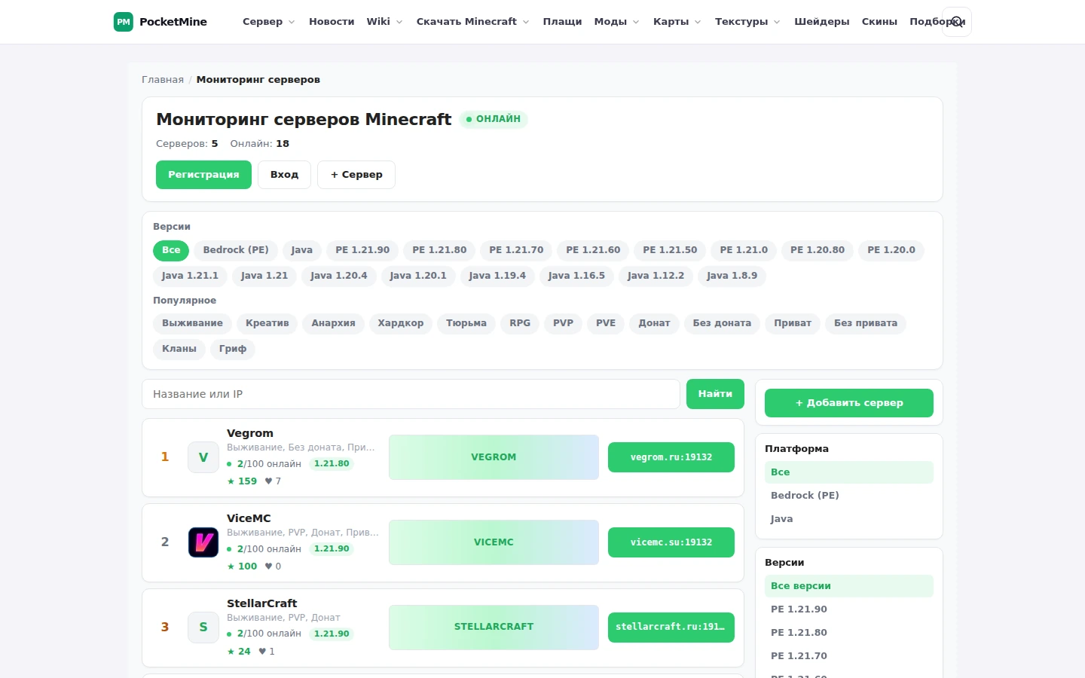Select the Анархия popular tag chip

point(334,323)
